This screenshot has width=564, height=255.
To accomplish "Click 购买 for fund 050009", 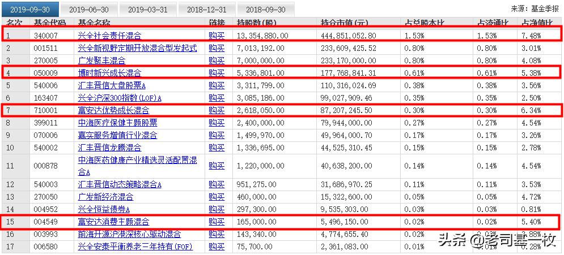I will coord(217,73).
